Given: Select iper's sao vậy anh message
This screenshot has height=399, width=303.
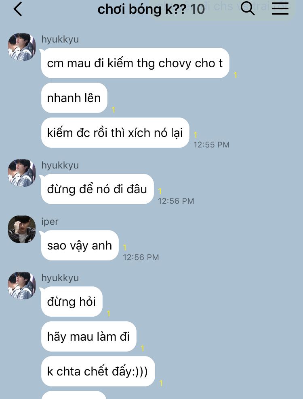Looking at the screenshot, I should (x=80, y=245).
